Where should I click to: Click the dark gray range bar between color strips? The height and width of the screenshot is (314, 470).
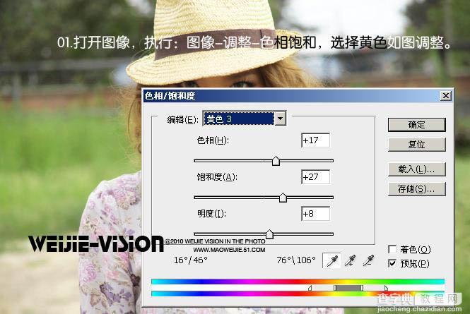pos(348,288)
